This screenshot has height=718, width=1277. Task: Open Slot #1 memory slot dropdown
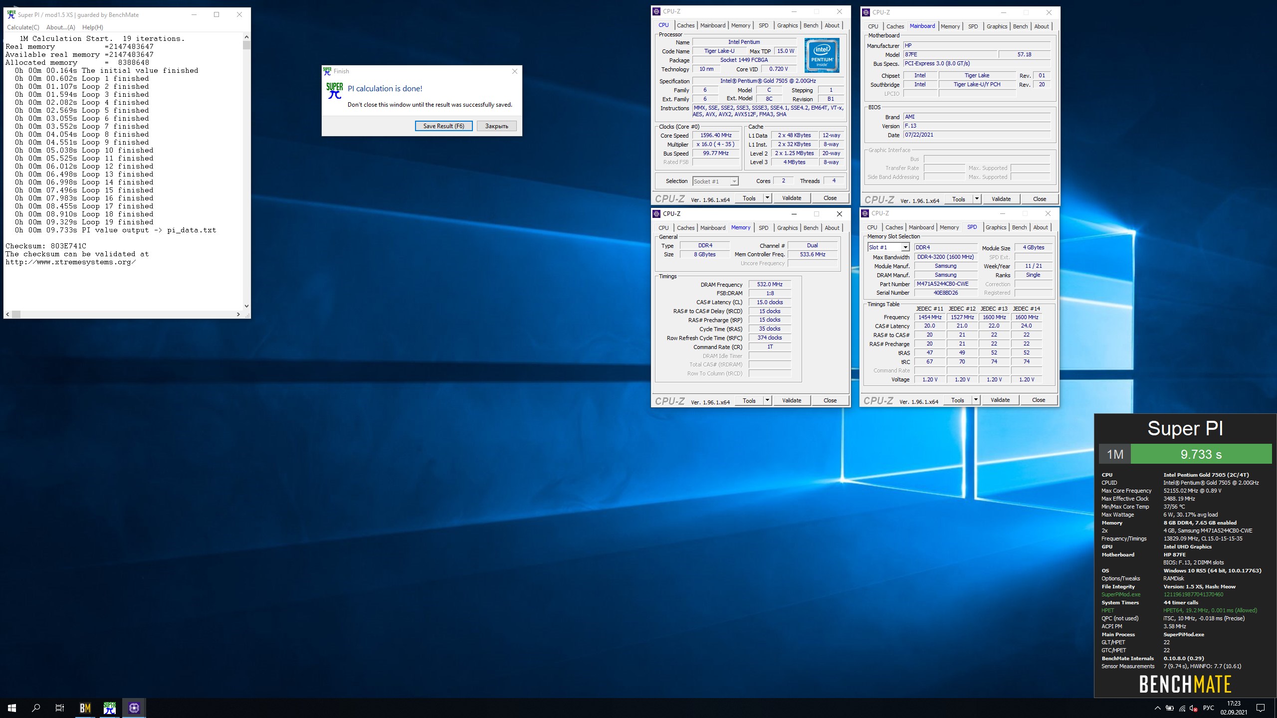[888, 247]
